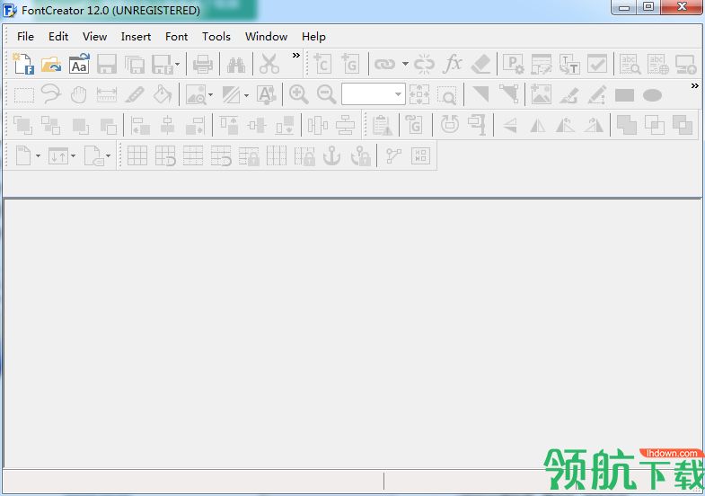705x496 pixels.
Task: Close the FontCreator window
Action: click(682, 7)
